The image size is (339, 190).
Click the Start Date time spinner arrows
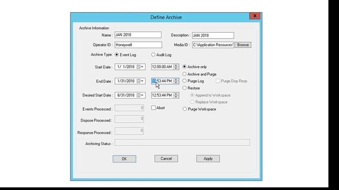coord(176,67)
